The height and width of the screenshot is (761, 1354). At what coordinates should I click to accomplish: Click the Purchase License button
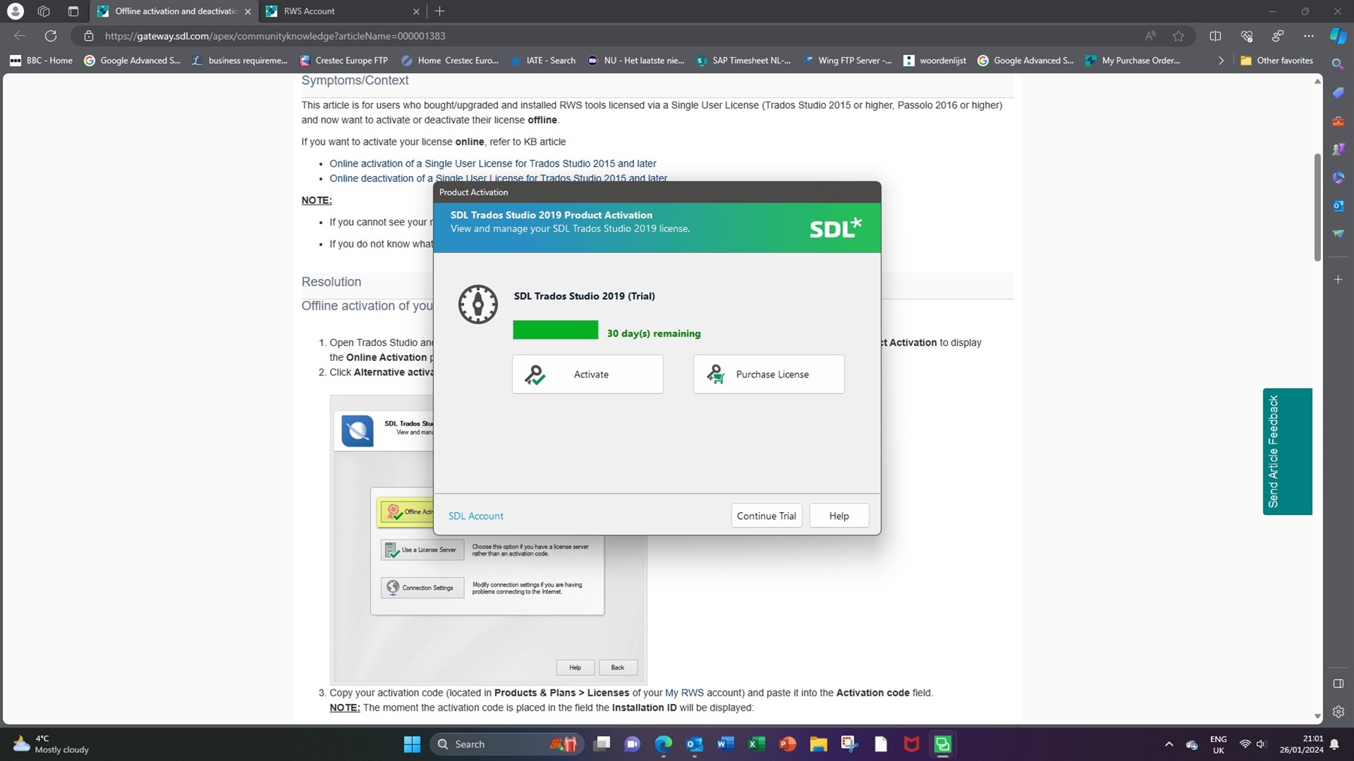[x=769, y=374]
